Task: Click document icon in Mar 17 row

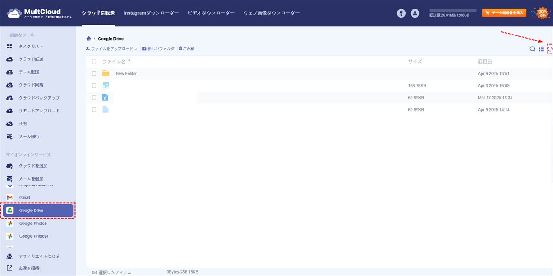Action: point(106,98)
